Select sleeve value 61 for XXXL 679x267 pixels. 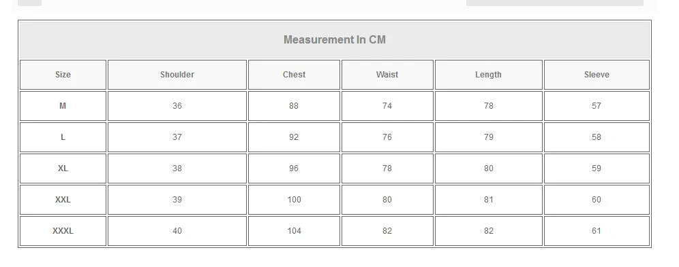[x=597, y=231]
